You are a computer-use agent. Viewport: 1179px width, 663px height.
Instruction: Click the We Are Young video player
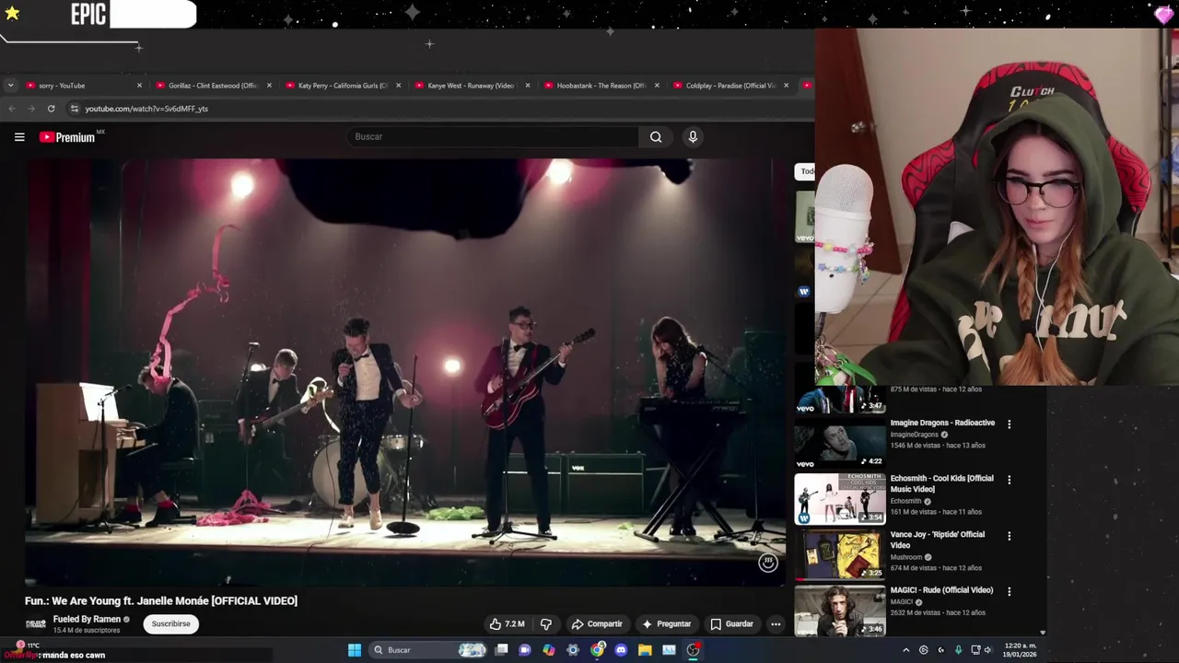[x=403, y=372]
